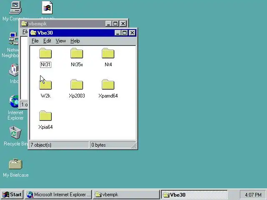The image size is (267, 200).
Task: Click the Internet Explorer desktop icon
Action: point(14,101)
